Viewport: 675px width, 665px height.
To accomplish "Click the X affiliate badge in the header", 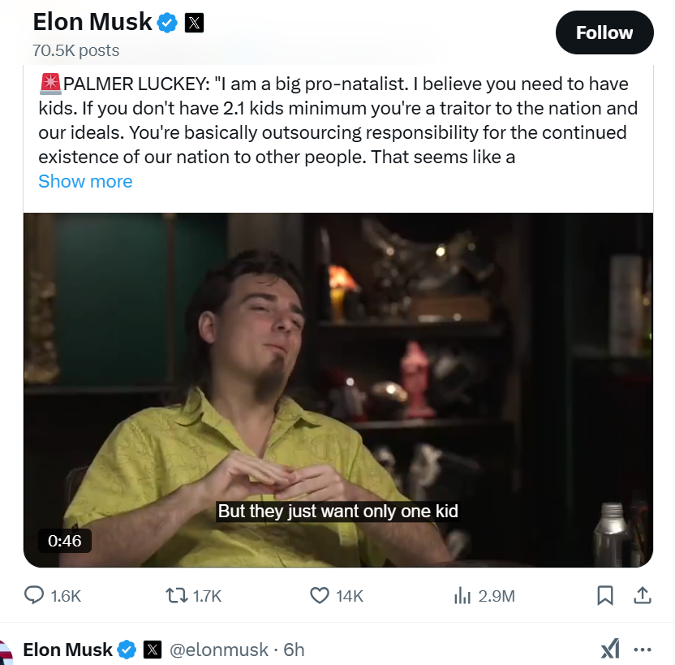I will 194,24.
